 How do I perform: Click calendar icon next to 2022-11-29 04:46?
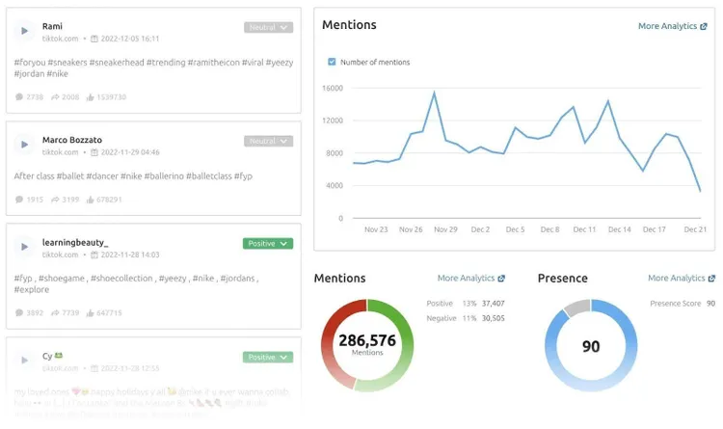[x=94, y=152]
